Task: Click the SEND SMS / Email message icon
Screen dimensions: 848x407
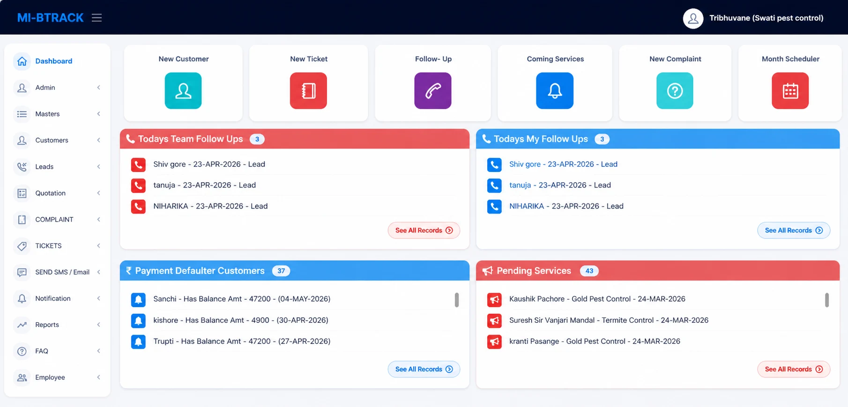Action: pyautogui.click(x=22, y=272)
